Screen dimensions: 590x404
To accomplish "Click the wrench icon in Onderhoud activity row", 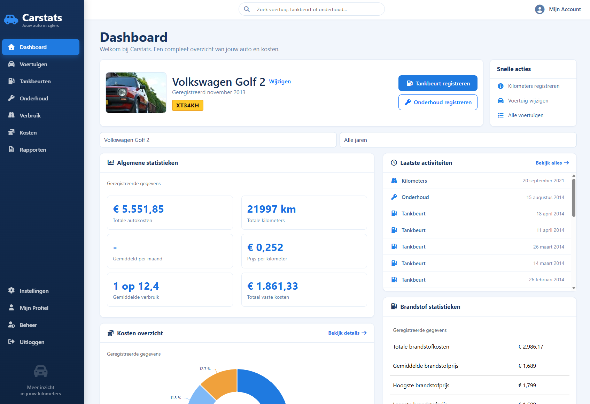I will [x=394, y=197].
